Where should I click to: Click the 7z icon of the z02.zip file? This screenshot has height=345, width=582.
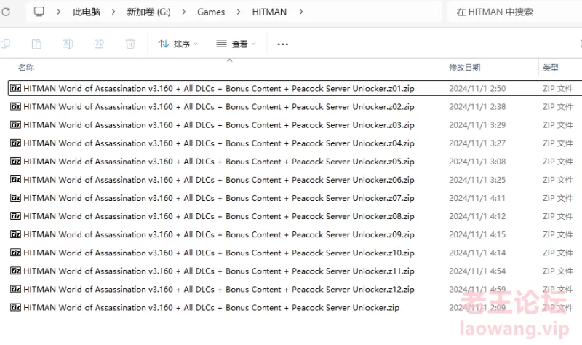click(x=15, y=106)
